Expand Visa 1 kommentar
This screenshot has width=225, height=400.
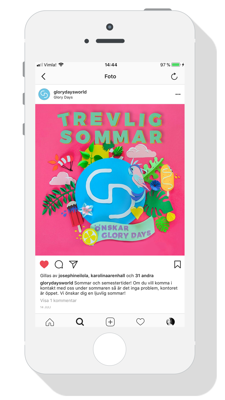click(x=59, y=301)
